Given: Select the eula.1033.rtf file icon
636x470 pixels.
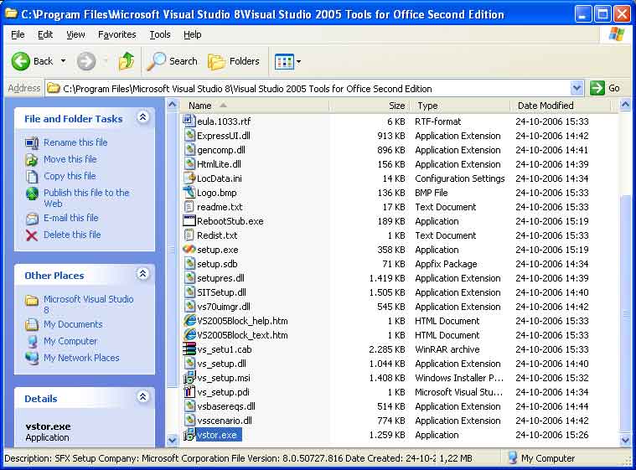Looking at the screenshot, I should 189,121.
